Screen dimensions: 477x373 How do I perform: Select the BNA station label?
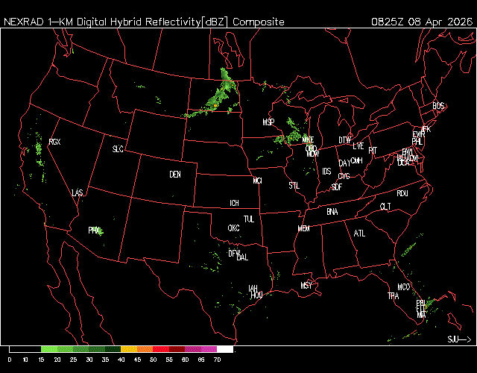332,212
